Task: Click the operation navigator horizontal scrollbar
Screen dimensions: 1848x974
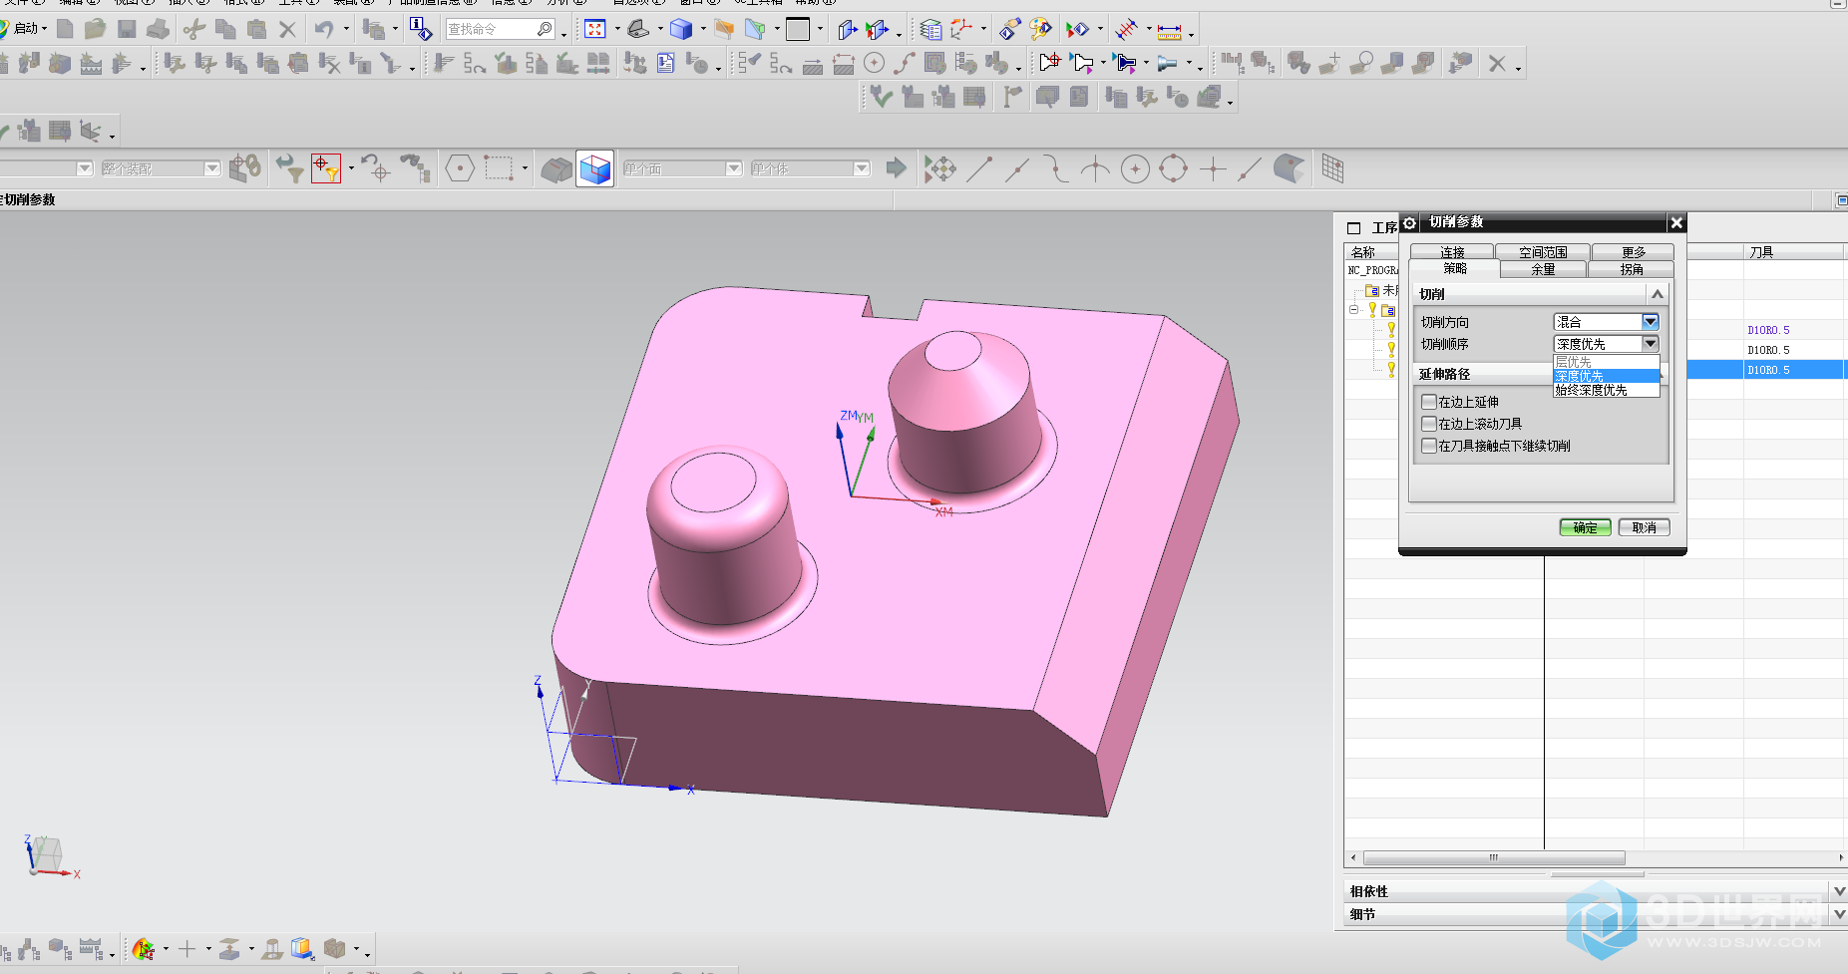Action: click(1494, 857)
